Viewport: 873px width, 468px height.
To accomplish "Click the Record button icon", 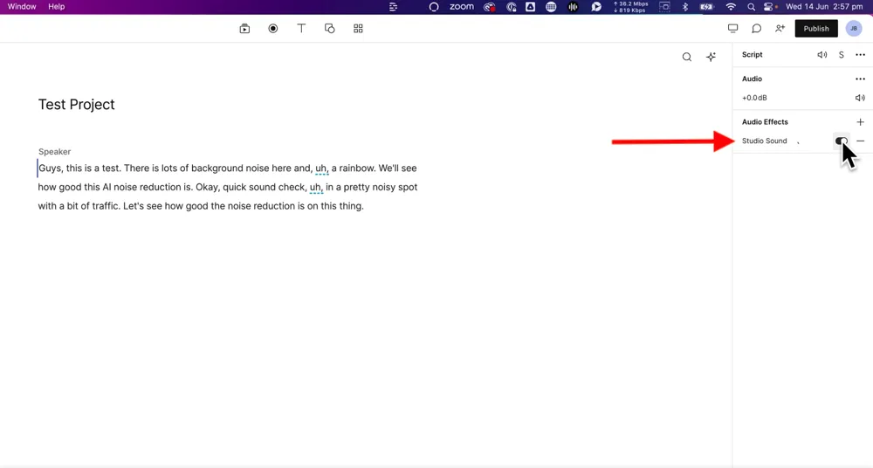I will [x=273, y=29].
